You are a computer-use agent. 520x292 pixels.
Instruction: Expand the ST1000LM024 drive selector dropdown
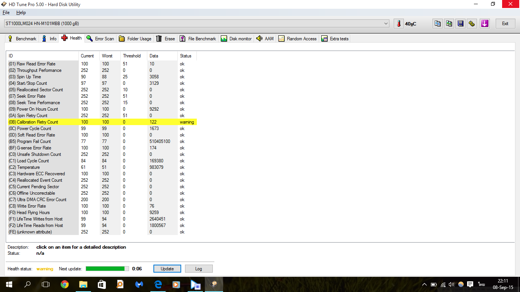tap(386, 24)
